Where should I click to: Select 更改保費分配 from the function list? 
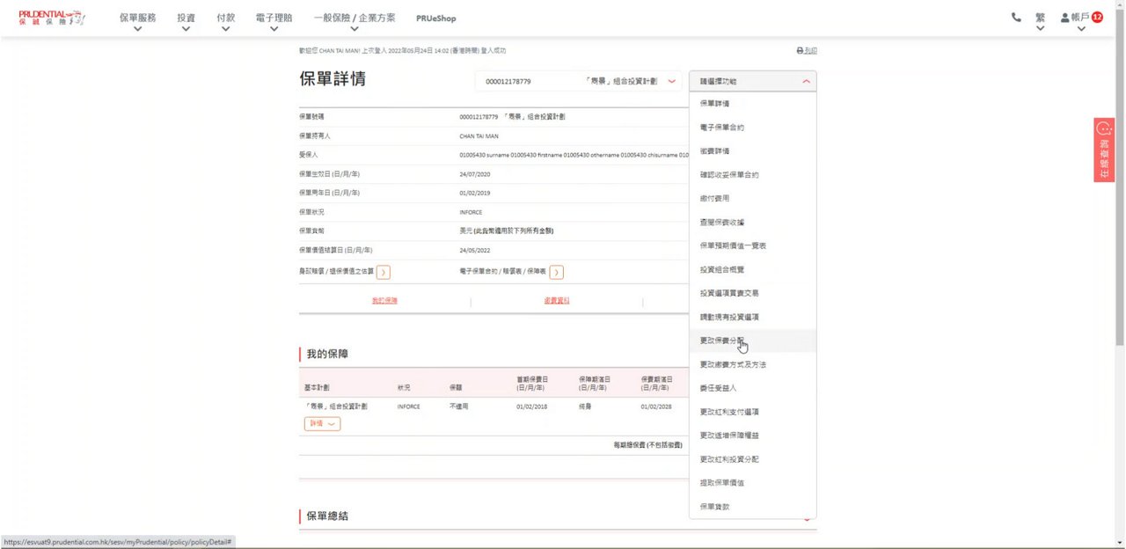(x=722, y=340)
